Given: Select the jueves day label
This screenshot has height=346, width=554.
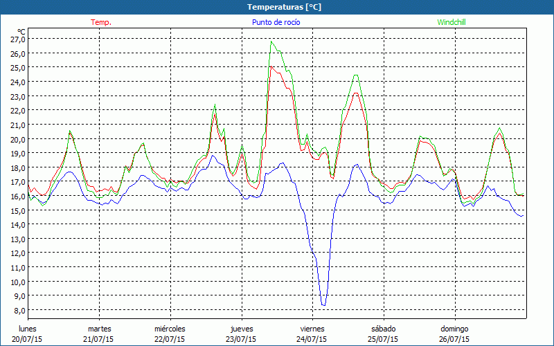Looking at the screenshot, I should pos(241,329).
